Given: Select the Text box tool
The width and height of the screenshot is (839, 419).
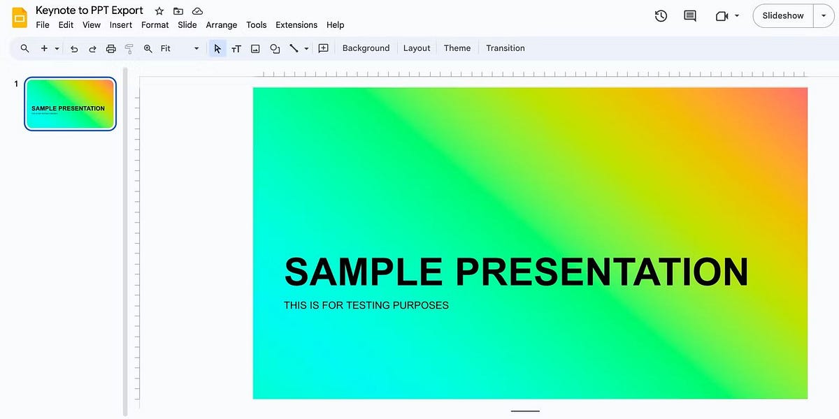Looking at the screenshot, I should (x=236, y=48).
